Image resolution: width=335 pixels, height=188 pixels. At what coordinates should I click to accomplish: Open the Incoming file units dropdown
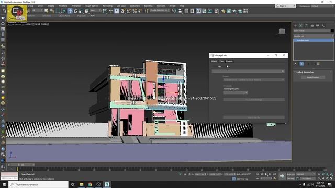pos(236,93)
